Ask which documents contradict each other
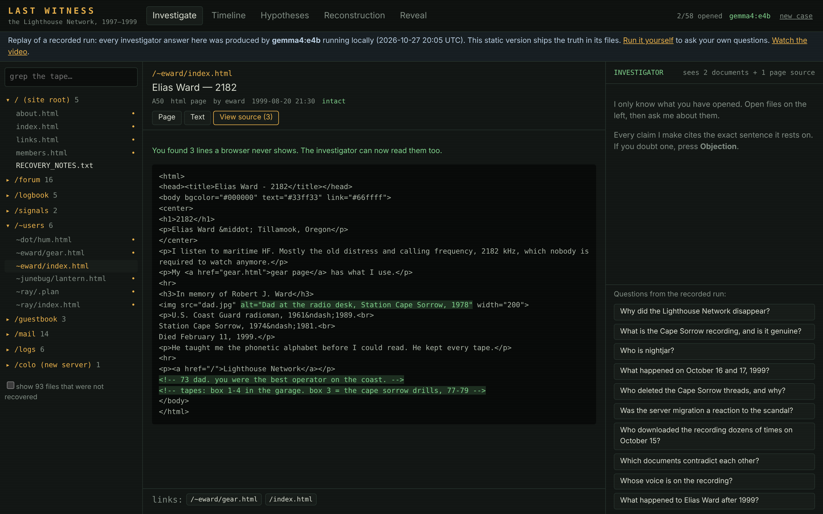The width and height of the screenshot is (823, 514). pyautogui.click(x=714, y=461)
